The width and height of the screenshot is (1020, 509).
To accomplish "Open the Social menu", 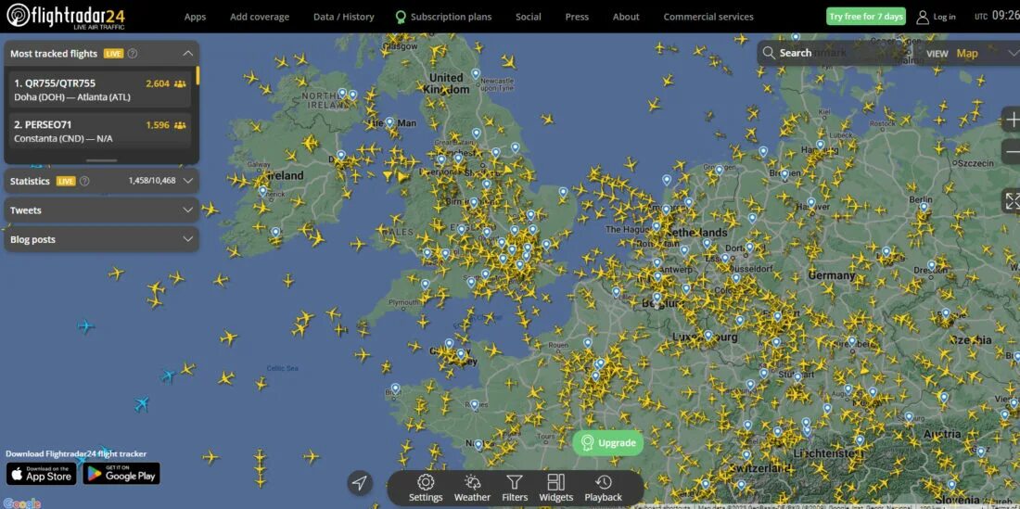I will coord(529,17).
